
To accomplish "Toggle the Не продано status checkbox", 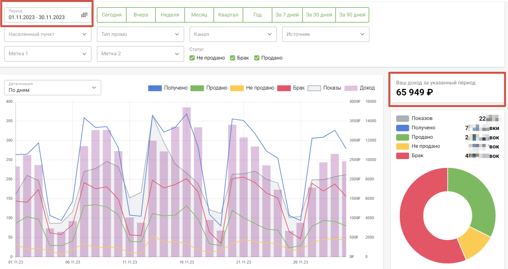I will click(x=192, y=58).
